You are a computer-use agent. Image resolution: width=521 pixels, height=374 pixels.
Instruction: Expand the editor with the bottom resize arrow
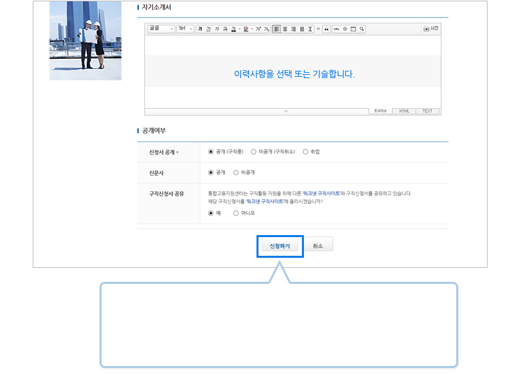286,112
